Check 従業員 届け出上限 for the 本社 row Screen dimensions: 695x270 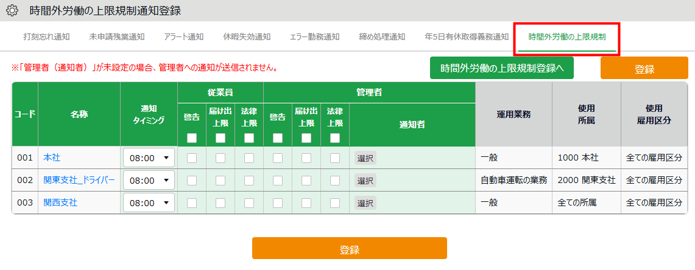tap(220, 157)
